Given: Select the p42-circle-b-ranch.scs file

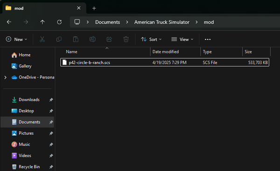Looking at the screenshot, I should click(165, 62).
